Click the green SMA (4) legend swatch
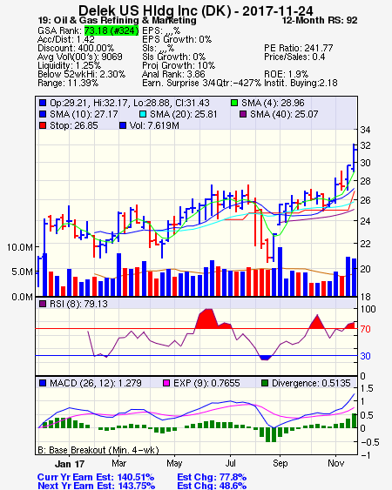This screenshot has height=490, width=392. point(234,103)
